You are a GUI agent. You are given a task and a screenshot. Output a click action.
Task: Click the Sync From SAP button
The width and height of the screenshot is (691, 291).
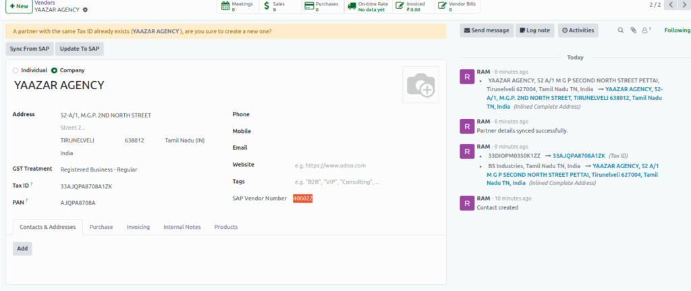[x=30, y=49]
